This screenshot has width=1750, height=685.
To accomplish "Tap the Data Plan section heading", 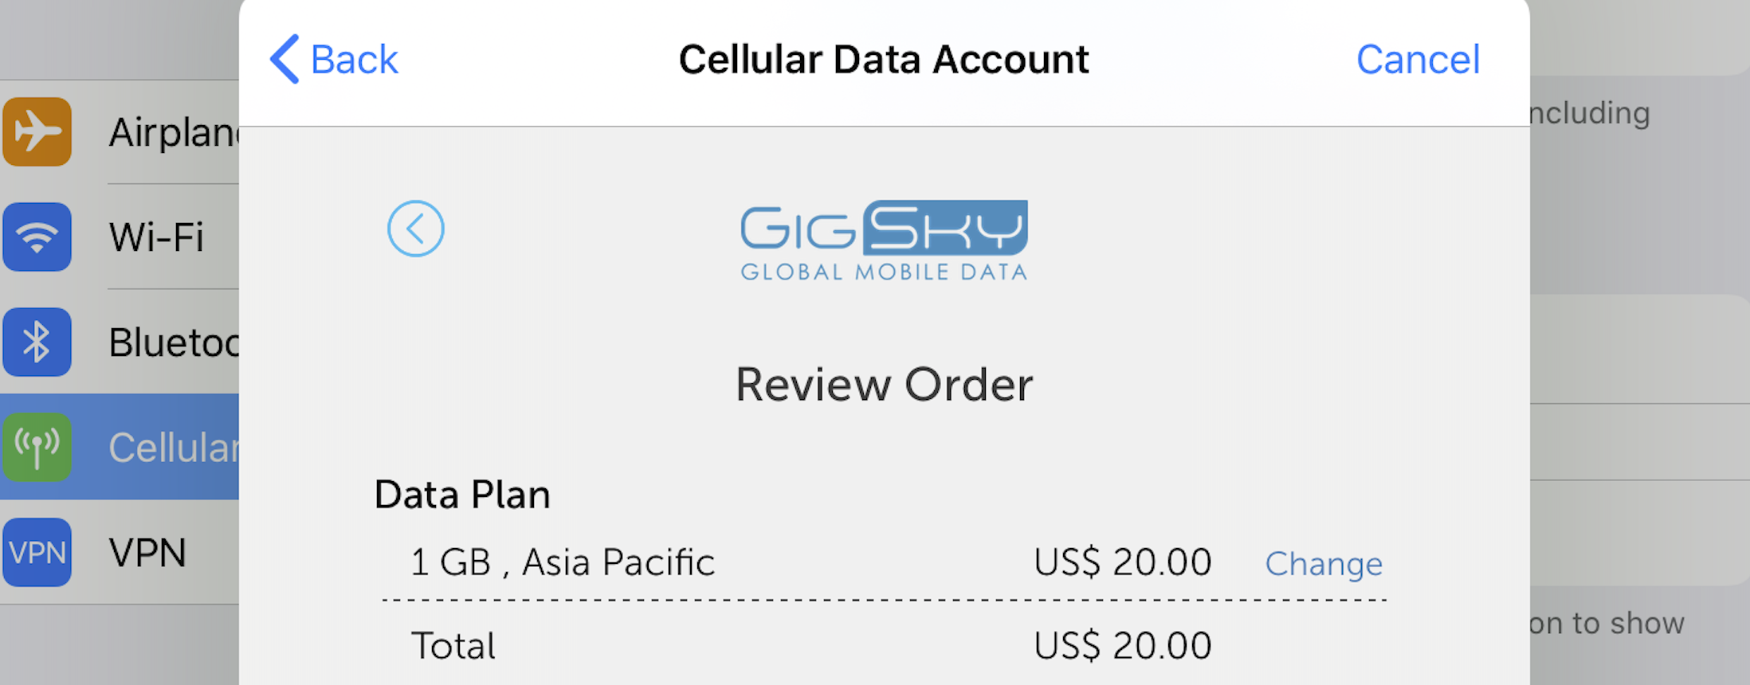I will (462, 495).
